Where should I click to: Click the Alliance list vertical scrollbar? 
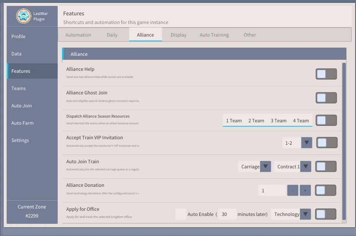(344, 141)
